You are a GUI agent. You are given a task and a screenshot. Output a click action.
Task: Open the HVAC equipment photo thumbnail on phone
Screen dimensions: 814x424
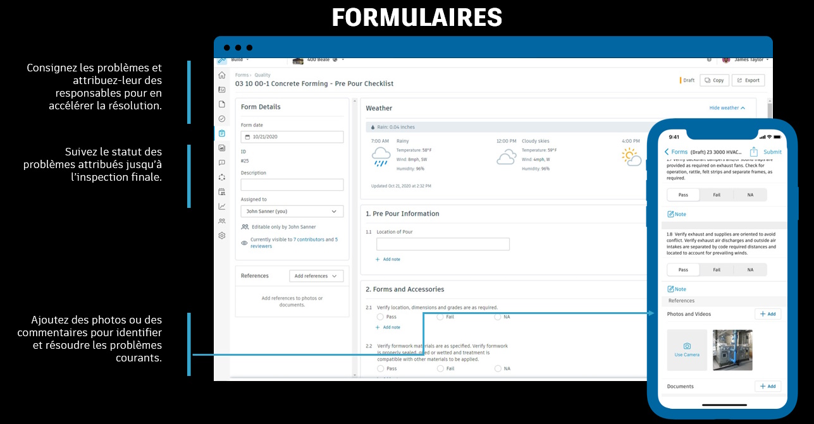732,349
